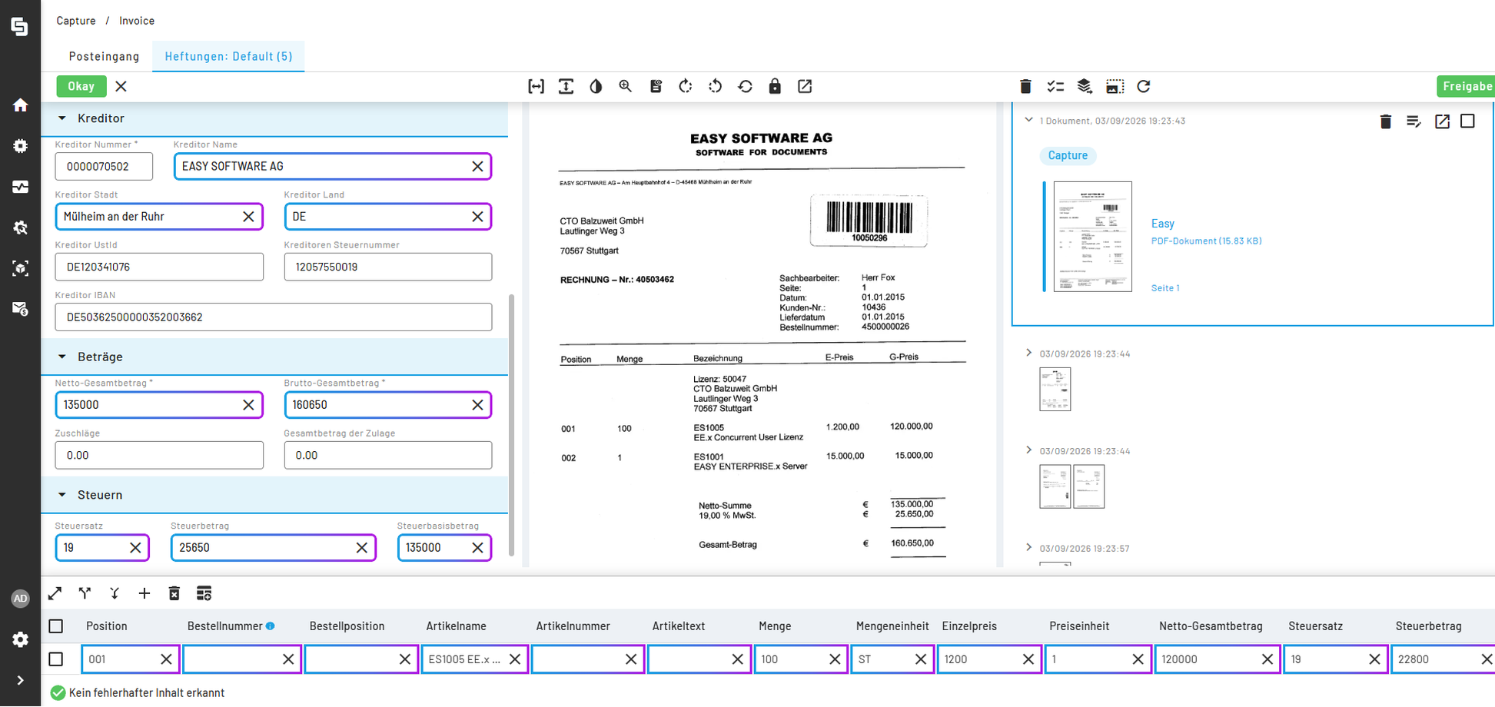The image size is (1495, 707).
Task: Add a new line item row
Action: [145, 593]
